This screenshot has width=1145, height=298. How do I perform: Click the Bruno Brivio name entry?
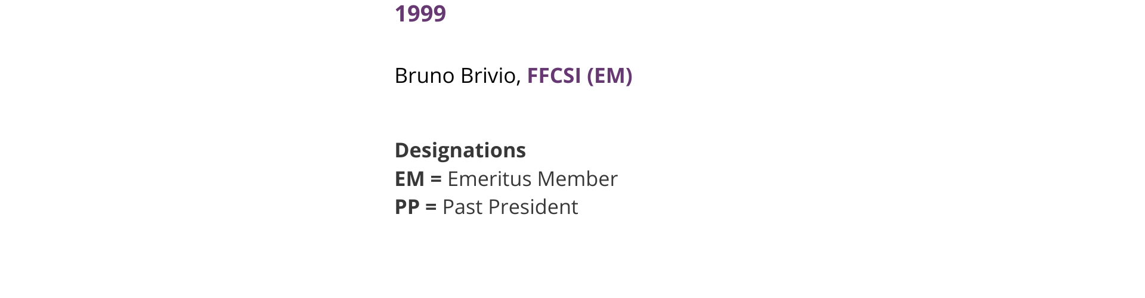[456, 76]
